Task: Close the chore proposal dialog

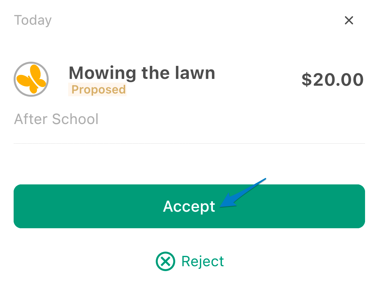Action: [349, 20]
